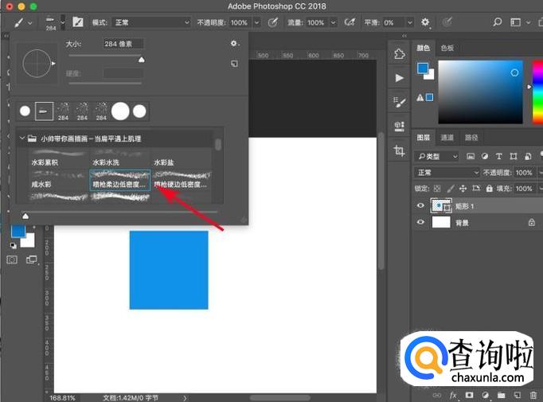Open smoothing options gear icon
This screenshot has height=402, width=543.
[x=425, y=22]
